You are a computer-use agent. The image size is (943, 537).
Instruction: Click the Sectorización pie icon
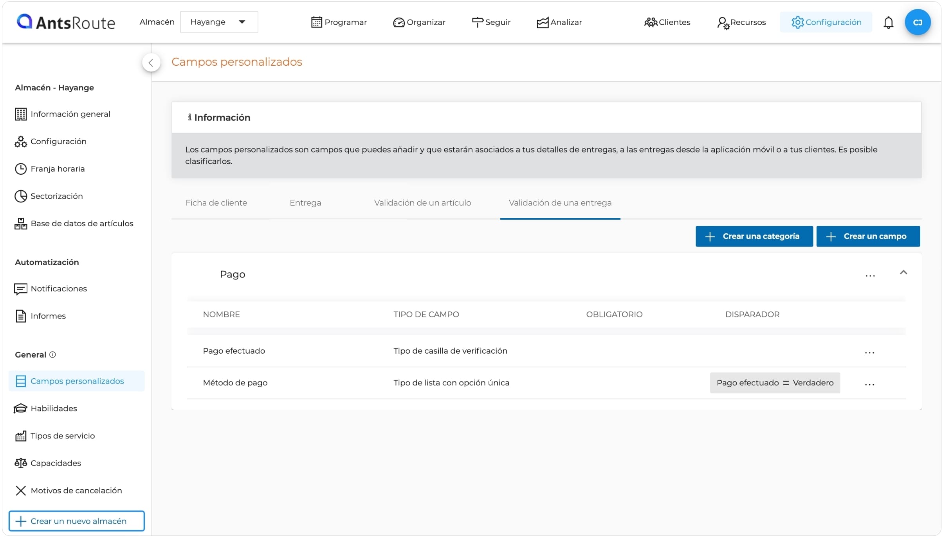[x=20, y=196]
